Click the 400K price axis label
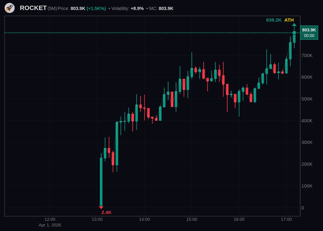The image size is (323, 231). click(307, 121)
